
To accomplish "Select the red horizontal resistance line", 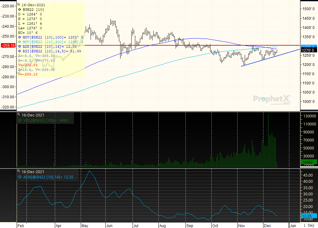I will (x=154, y=45).
